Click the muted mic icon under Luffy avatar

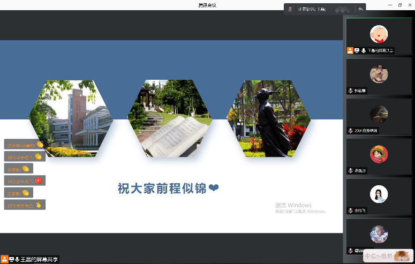[350, 171]
